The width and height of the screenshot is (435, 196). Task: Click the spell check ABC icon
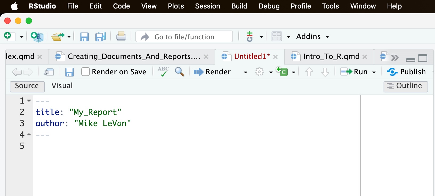[163, 72]
